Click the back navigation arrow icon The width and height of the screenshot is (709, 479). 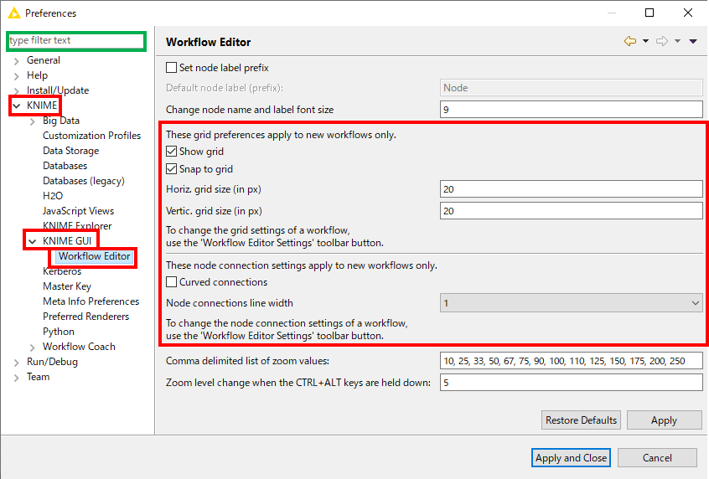pyautogui.click(x=630, y=41)
